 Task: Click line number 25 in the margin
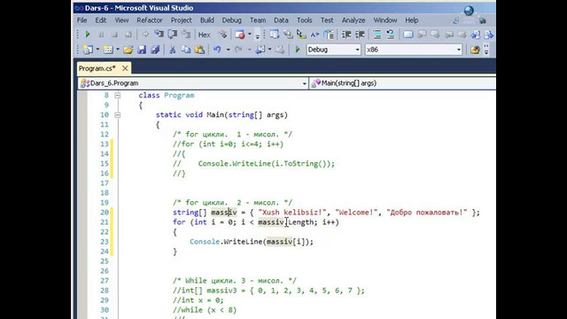105,261
